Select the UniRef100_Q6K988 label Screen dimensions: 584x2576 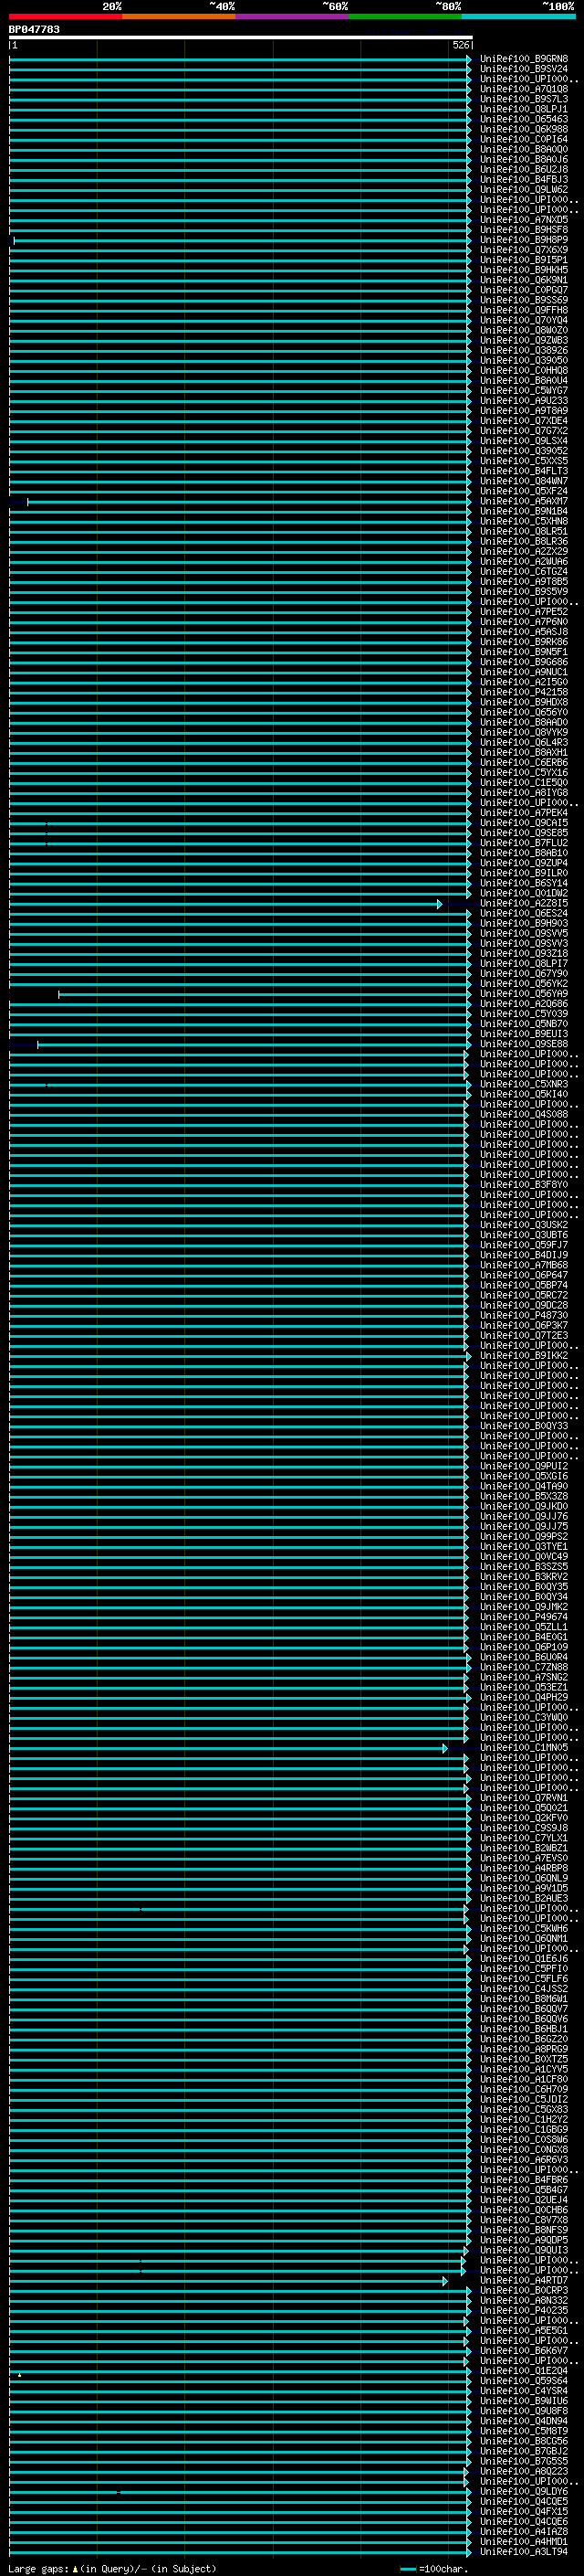click(524, 129)
